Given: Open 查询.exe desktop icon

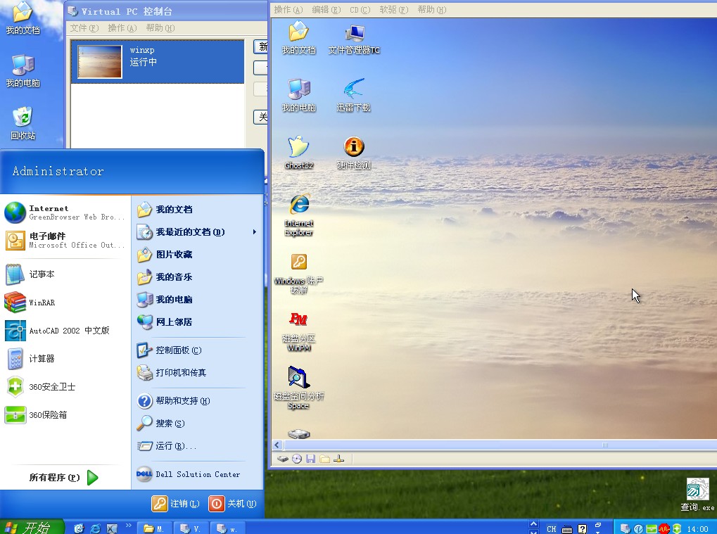Looking at the screenshot, I should pos(697,495).
